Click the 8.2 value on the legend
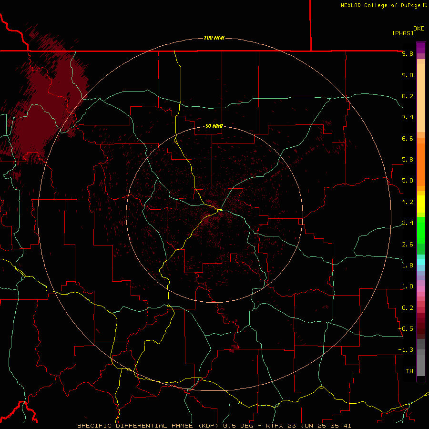The width and height of the screenshot is (429, 429). point(408,96)
